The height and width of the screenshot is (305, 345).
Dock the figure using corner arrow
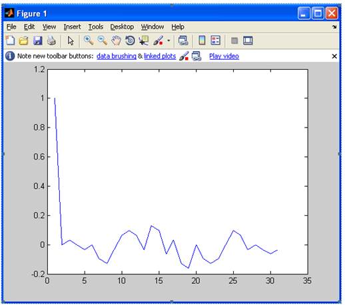[x=334, y=27]
